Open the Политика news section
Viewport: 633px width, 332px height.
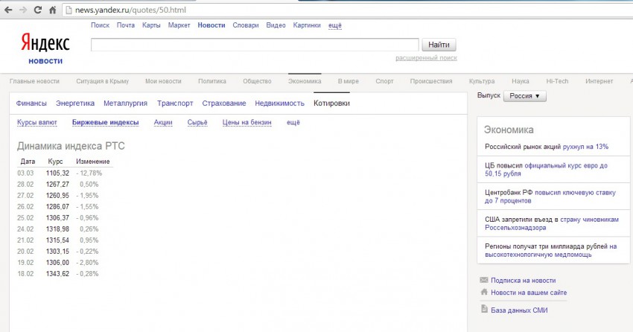coord(211,81)
